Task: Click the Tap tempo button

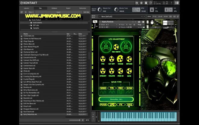Action: (x=138, y=10)
